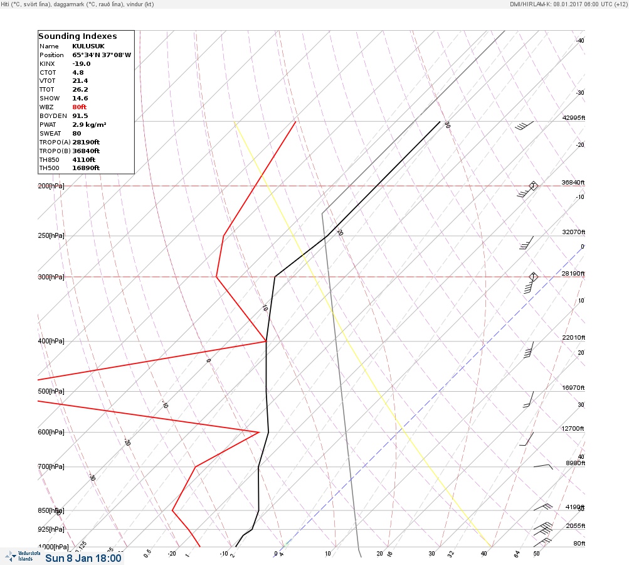
Task: Click the 200[hPa] pressure label
Action: 51,186
